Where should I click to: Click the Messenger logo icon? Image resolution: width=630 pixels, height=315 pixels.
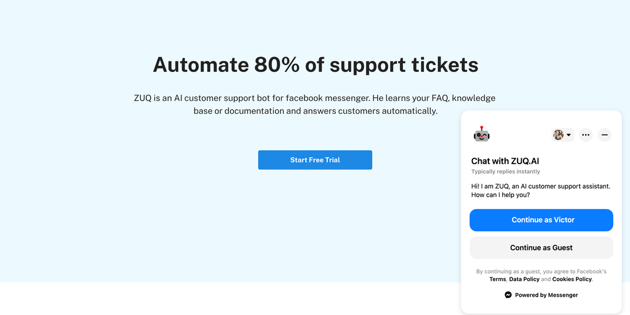[508, 295]
